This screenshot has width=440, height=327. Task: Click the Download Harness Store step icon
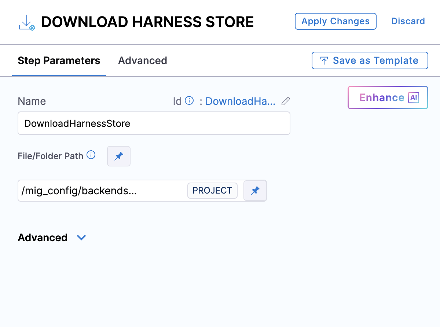coord(27,23)
